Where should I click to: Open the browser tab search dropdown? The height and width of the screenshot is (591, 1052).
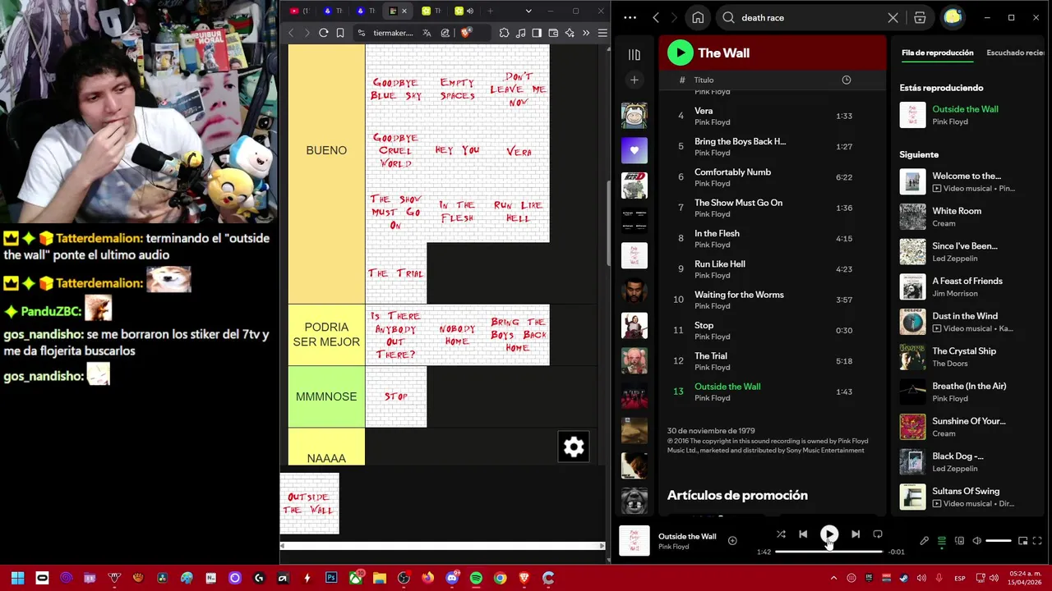click(528, 11)
